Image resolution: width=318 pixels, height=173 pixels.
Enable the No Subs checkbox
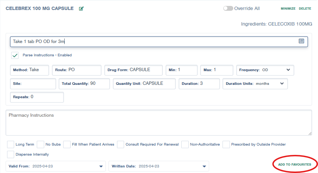[x=40, y=144]
